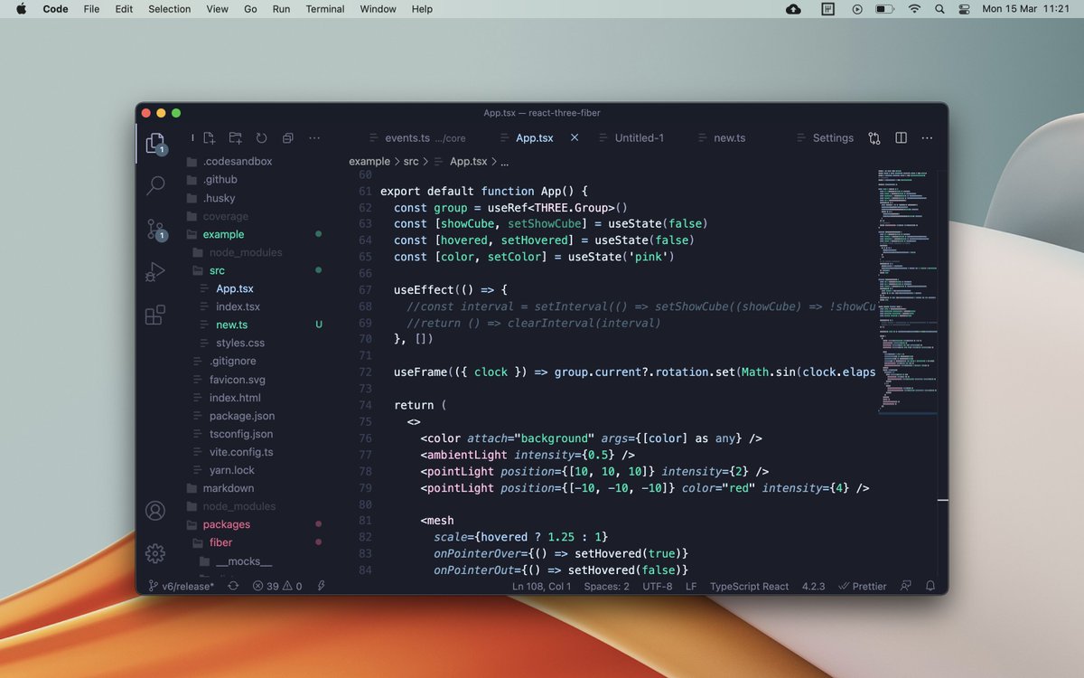
Task: Switch branch via v6/release* in status bar
Action: (x=182, y=586)
